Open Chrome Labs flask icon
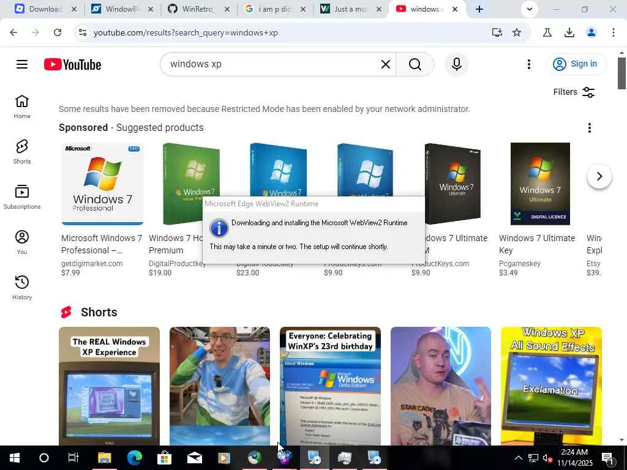 tap(547, 33)
